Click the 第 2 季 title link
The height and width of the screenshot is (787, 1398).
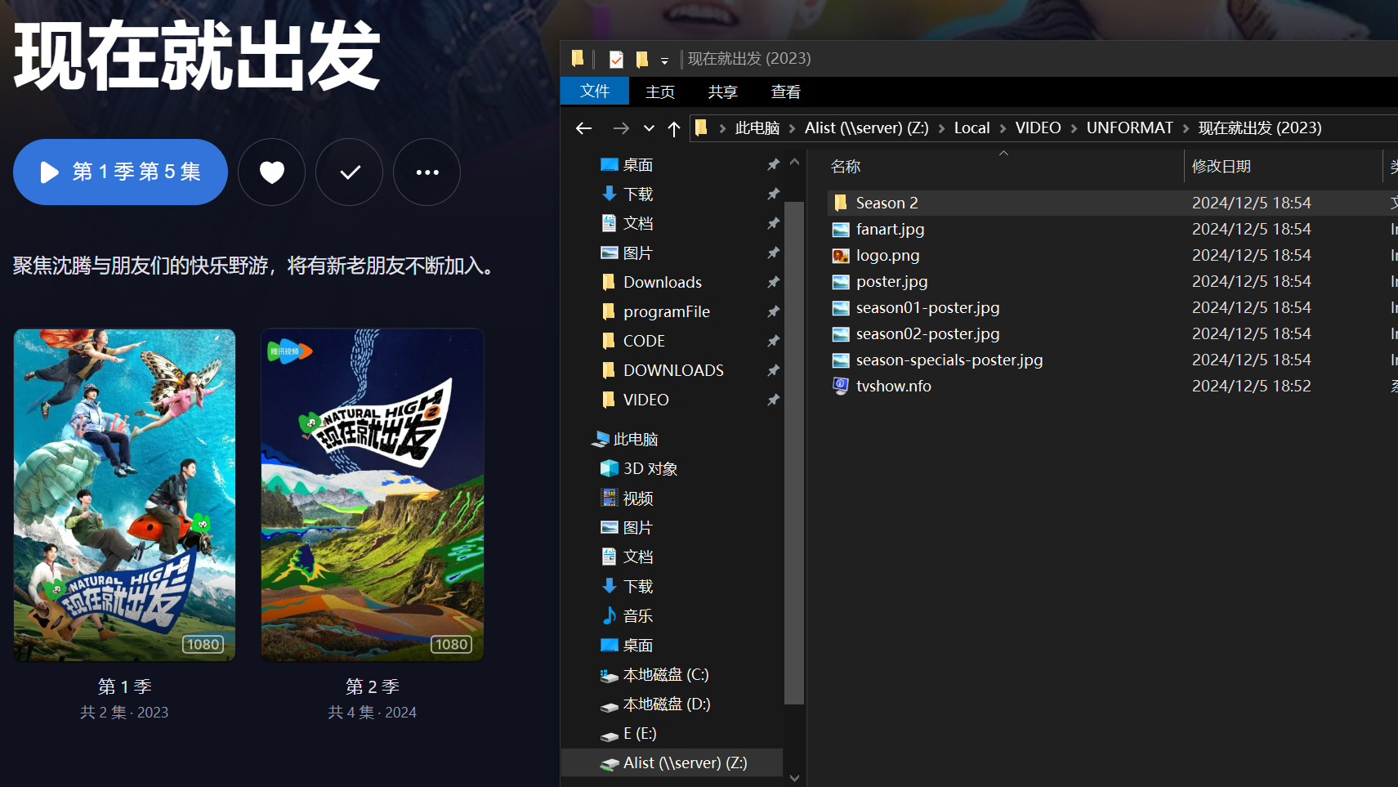click(x=373, y=686)
